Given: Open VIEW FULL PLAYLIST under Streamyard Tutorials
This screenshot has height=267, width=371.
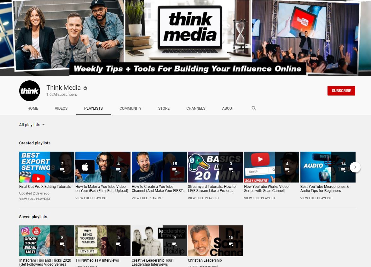Looking at the screenshot, I should (x=203, y=198).
